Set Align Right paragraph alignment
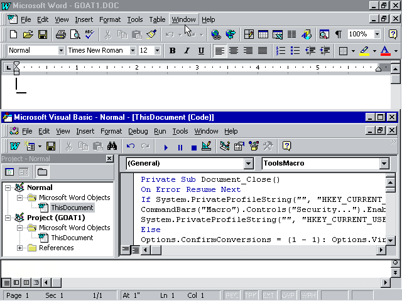Image resolution: width=402 pixels, height=301 pixels. click(248, 51)
